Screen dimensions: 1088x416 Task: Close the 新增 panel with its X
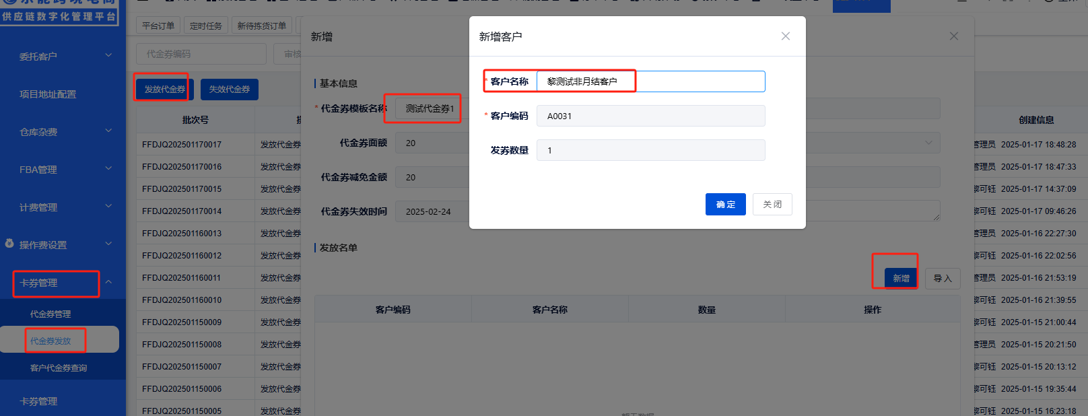[954, 36]
